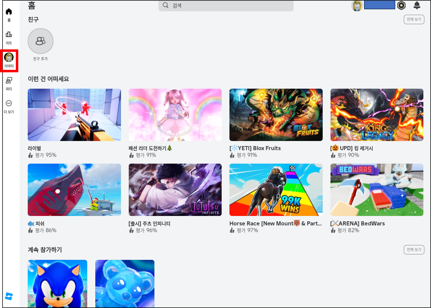The image size is (431, 308).
Task: Click the 친구 추가 (Add friend) circle icon
Action: [40, 41]
